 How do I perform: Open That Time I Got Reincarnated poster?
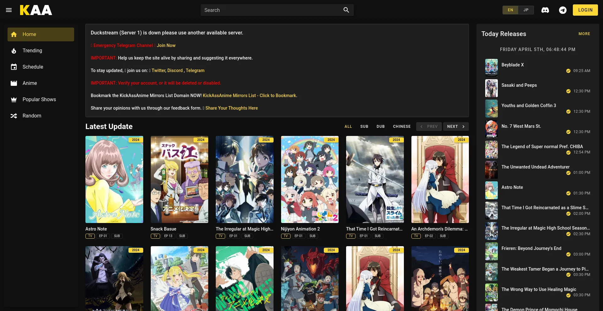click(x=375, y=179)
